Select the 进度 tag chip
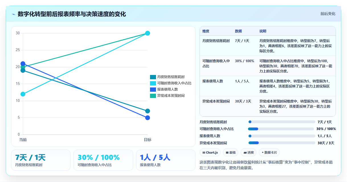 (248, 152)
